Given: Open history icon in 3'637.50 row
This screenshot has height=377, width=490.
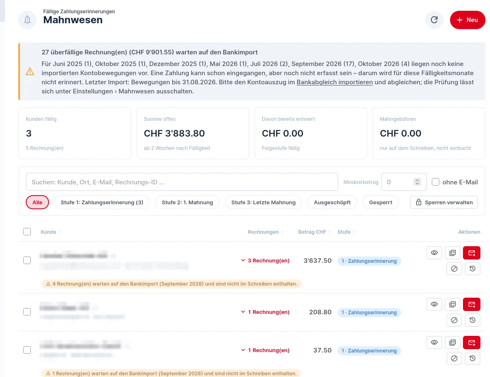Looking at the screenshot, I should coord(473,269).
